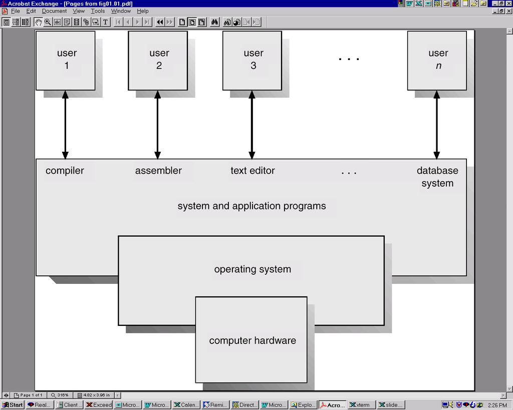The height and width of the screenshot is (410, 513).
Task: Switch to Calen... taskbar button
Action: (x=186, y=405)
